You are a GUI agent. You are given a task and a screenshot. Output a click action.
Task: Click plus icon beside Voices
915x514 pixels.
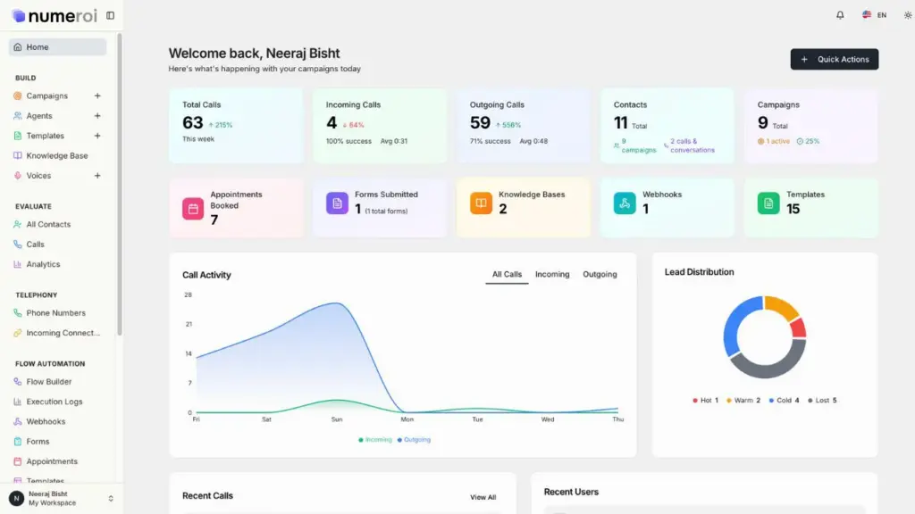(x=97, y=176)
